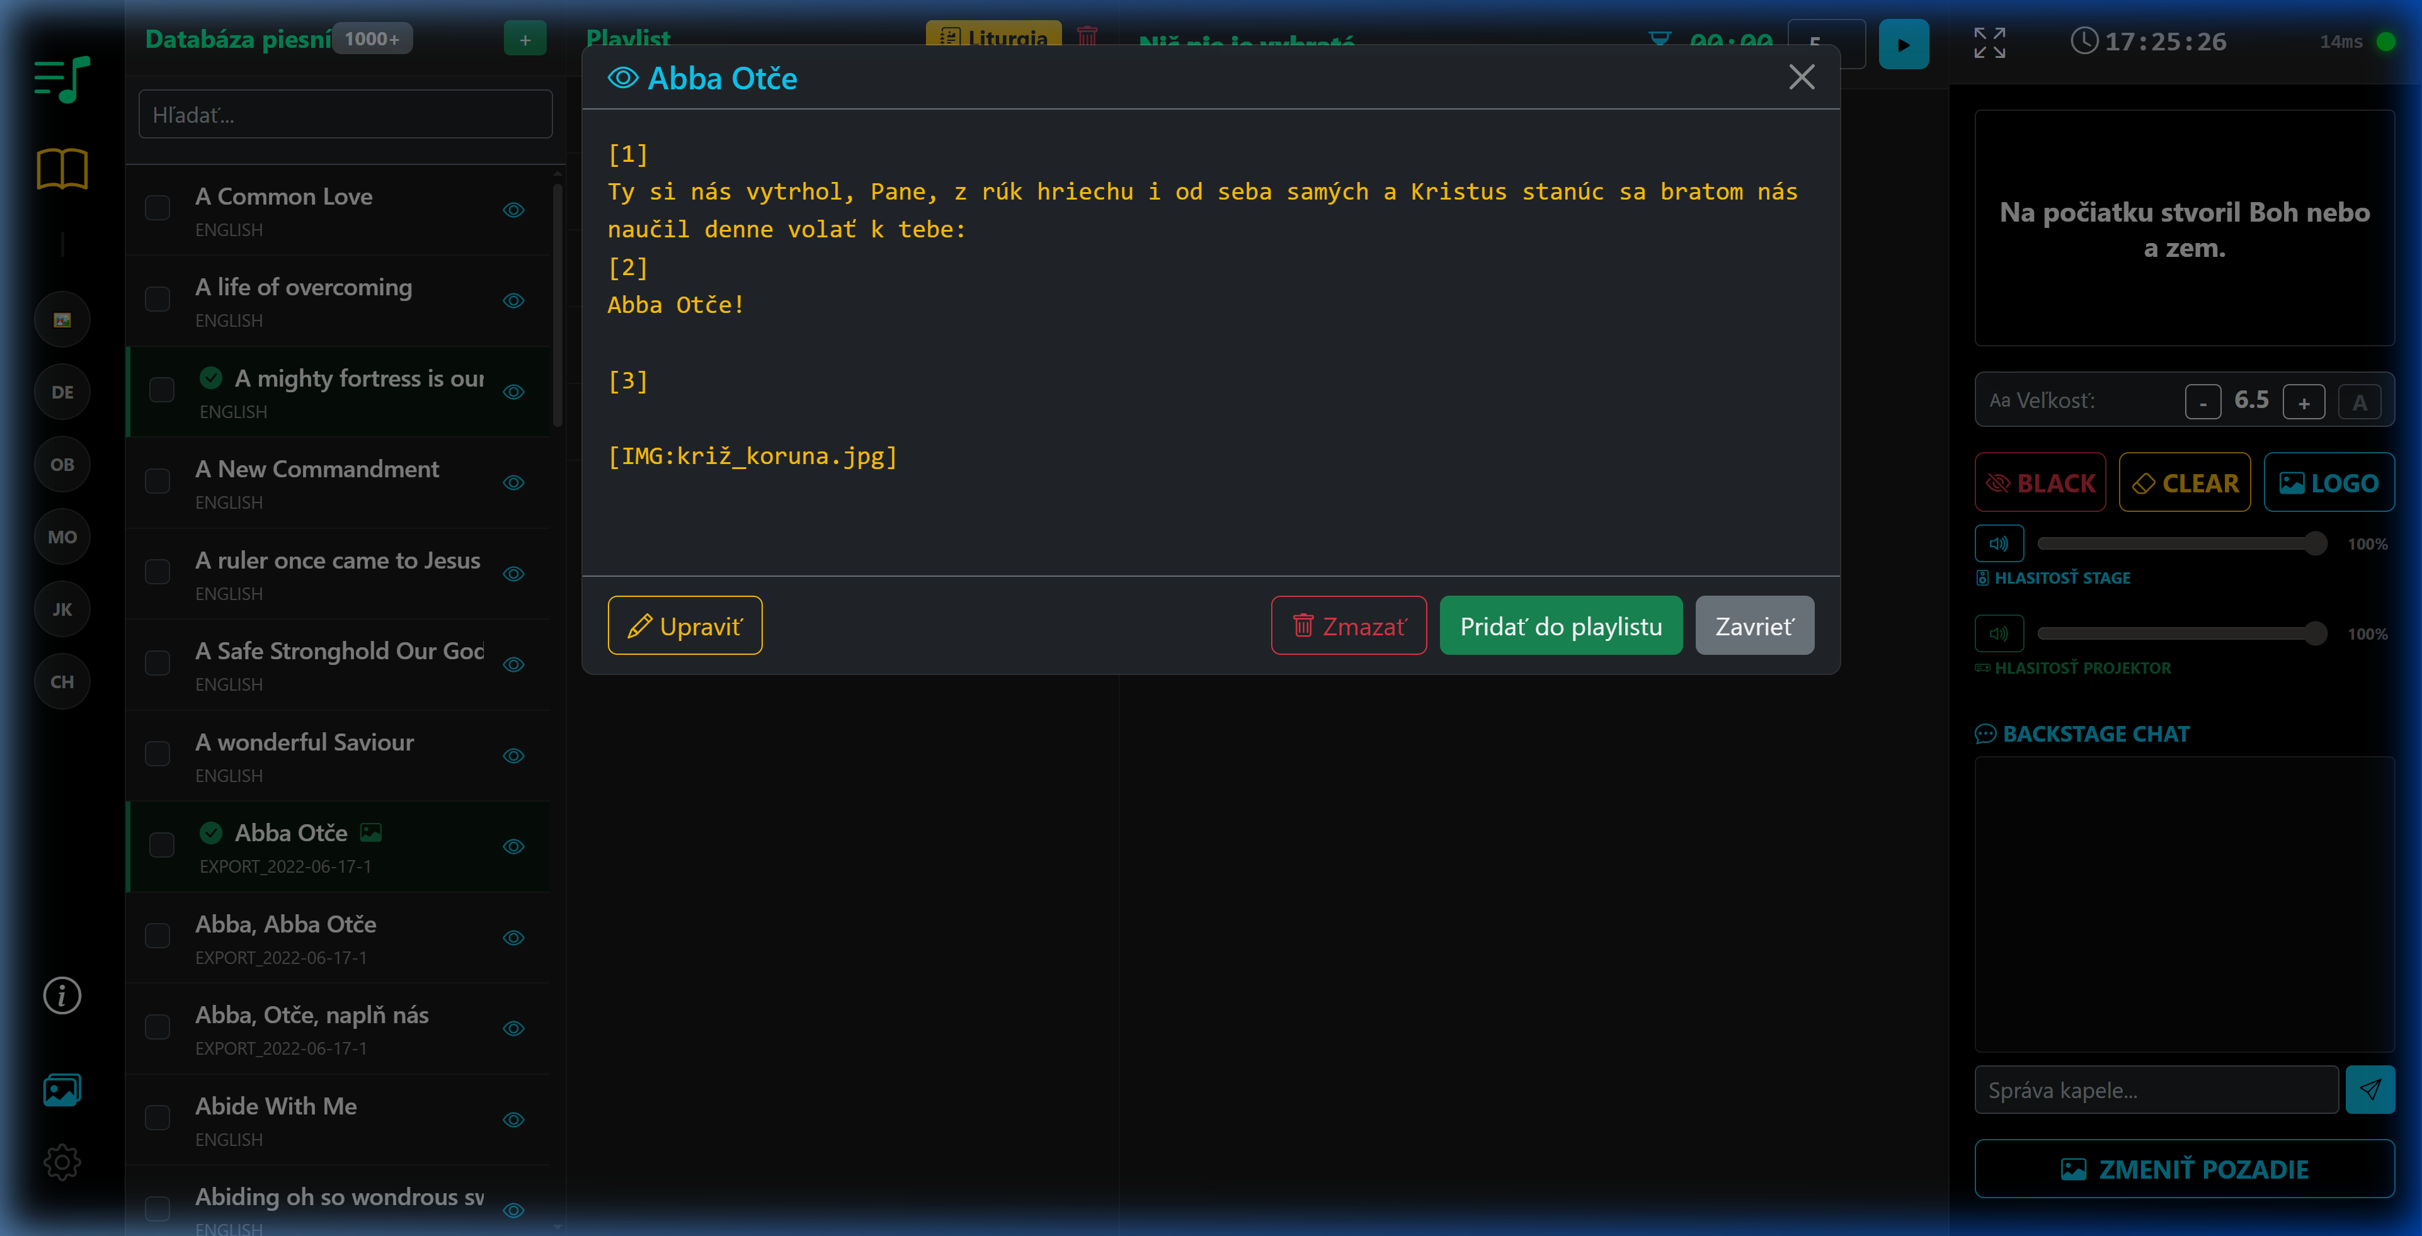
Task: Open the info circle icon in sidebar
Action: point(62,995)
